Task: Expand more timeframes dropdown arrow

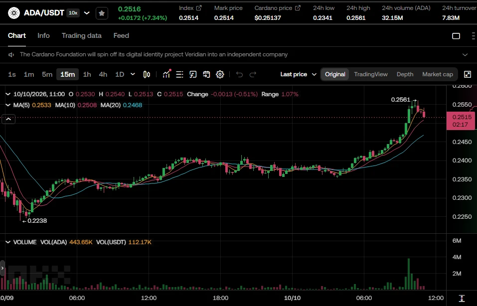Action: pyautogui.click(x=133, y=74)
